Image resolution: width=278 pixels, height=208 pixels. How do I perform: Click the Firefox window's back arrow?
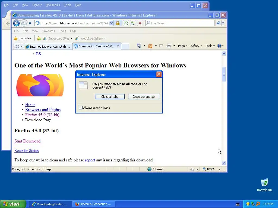[8, 23]
